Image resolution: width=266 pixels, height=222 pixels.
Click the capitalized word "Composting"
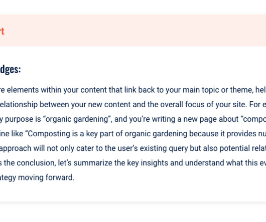click(49, 134)
